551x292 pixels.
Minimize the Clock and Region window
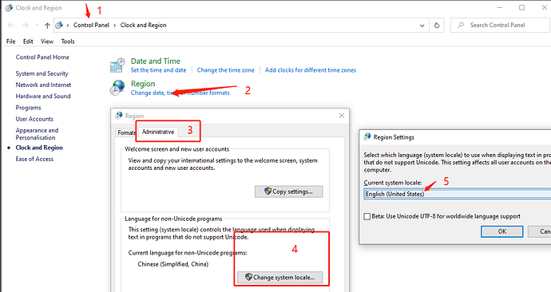500,7
